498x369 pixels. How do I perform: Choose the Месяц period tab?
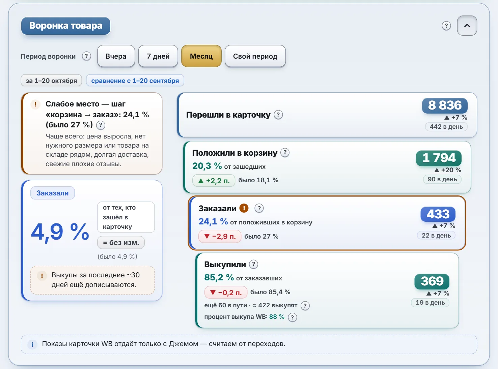tap(201, 56)
